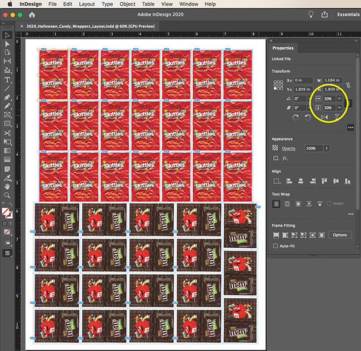Image resolution: width=361 pixels, height=351 pixels.
Task: Rotate 90 degrees counter-clockwise in Transform
Action: pyautogui.click(x=308, y=118)
